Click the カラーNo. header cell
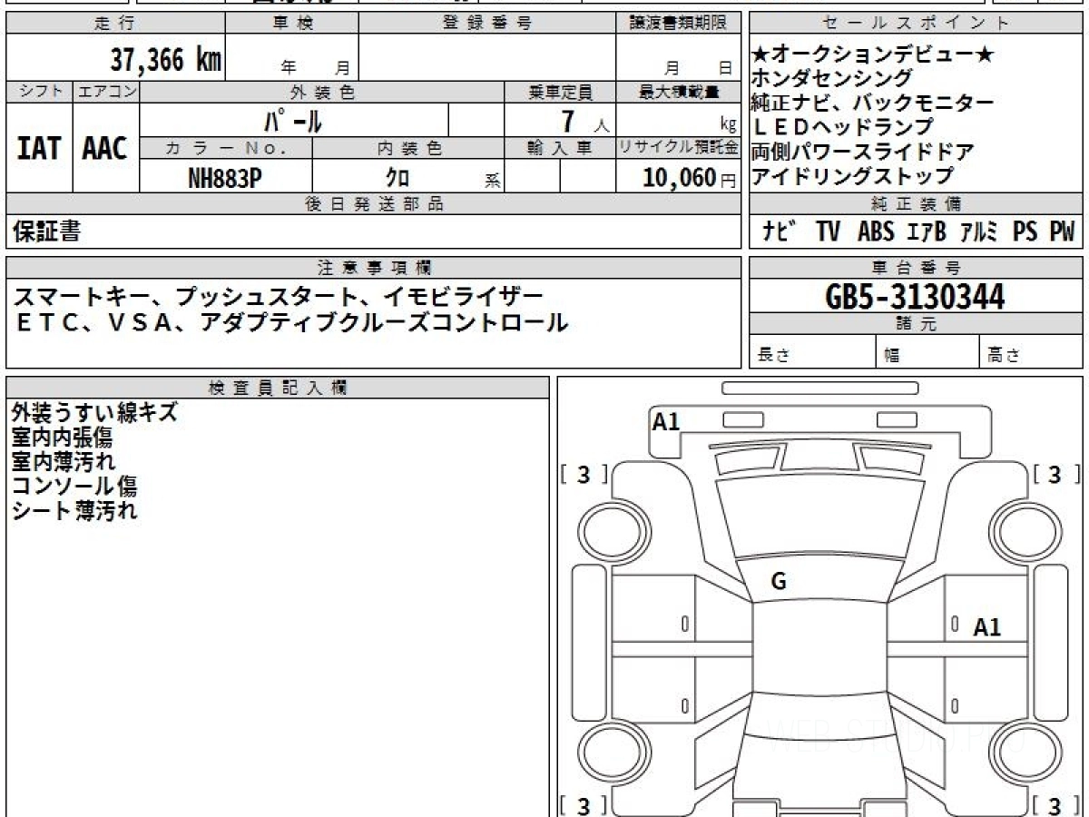The image size is (1089, 817). coord(226,148)
